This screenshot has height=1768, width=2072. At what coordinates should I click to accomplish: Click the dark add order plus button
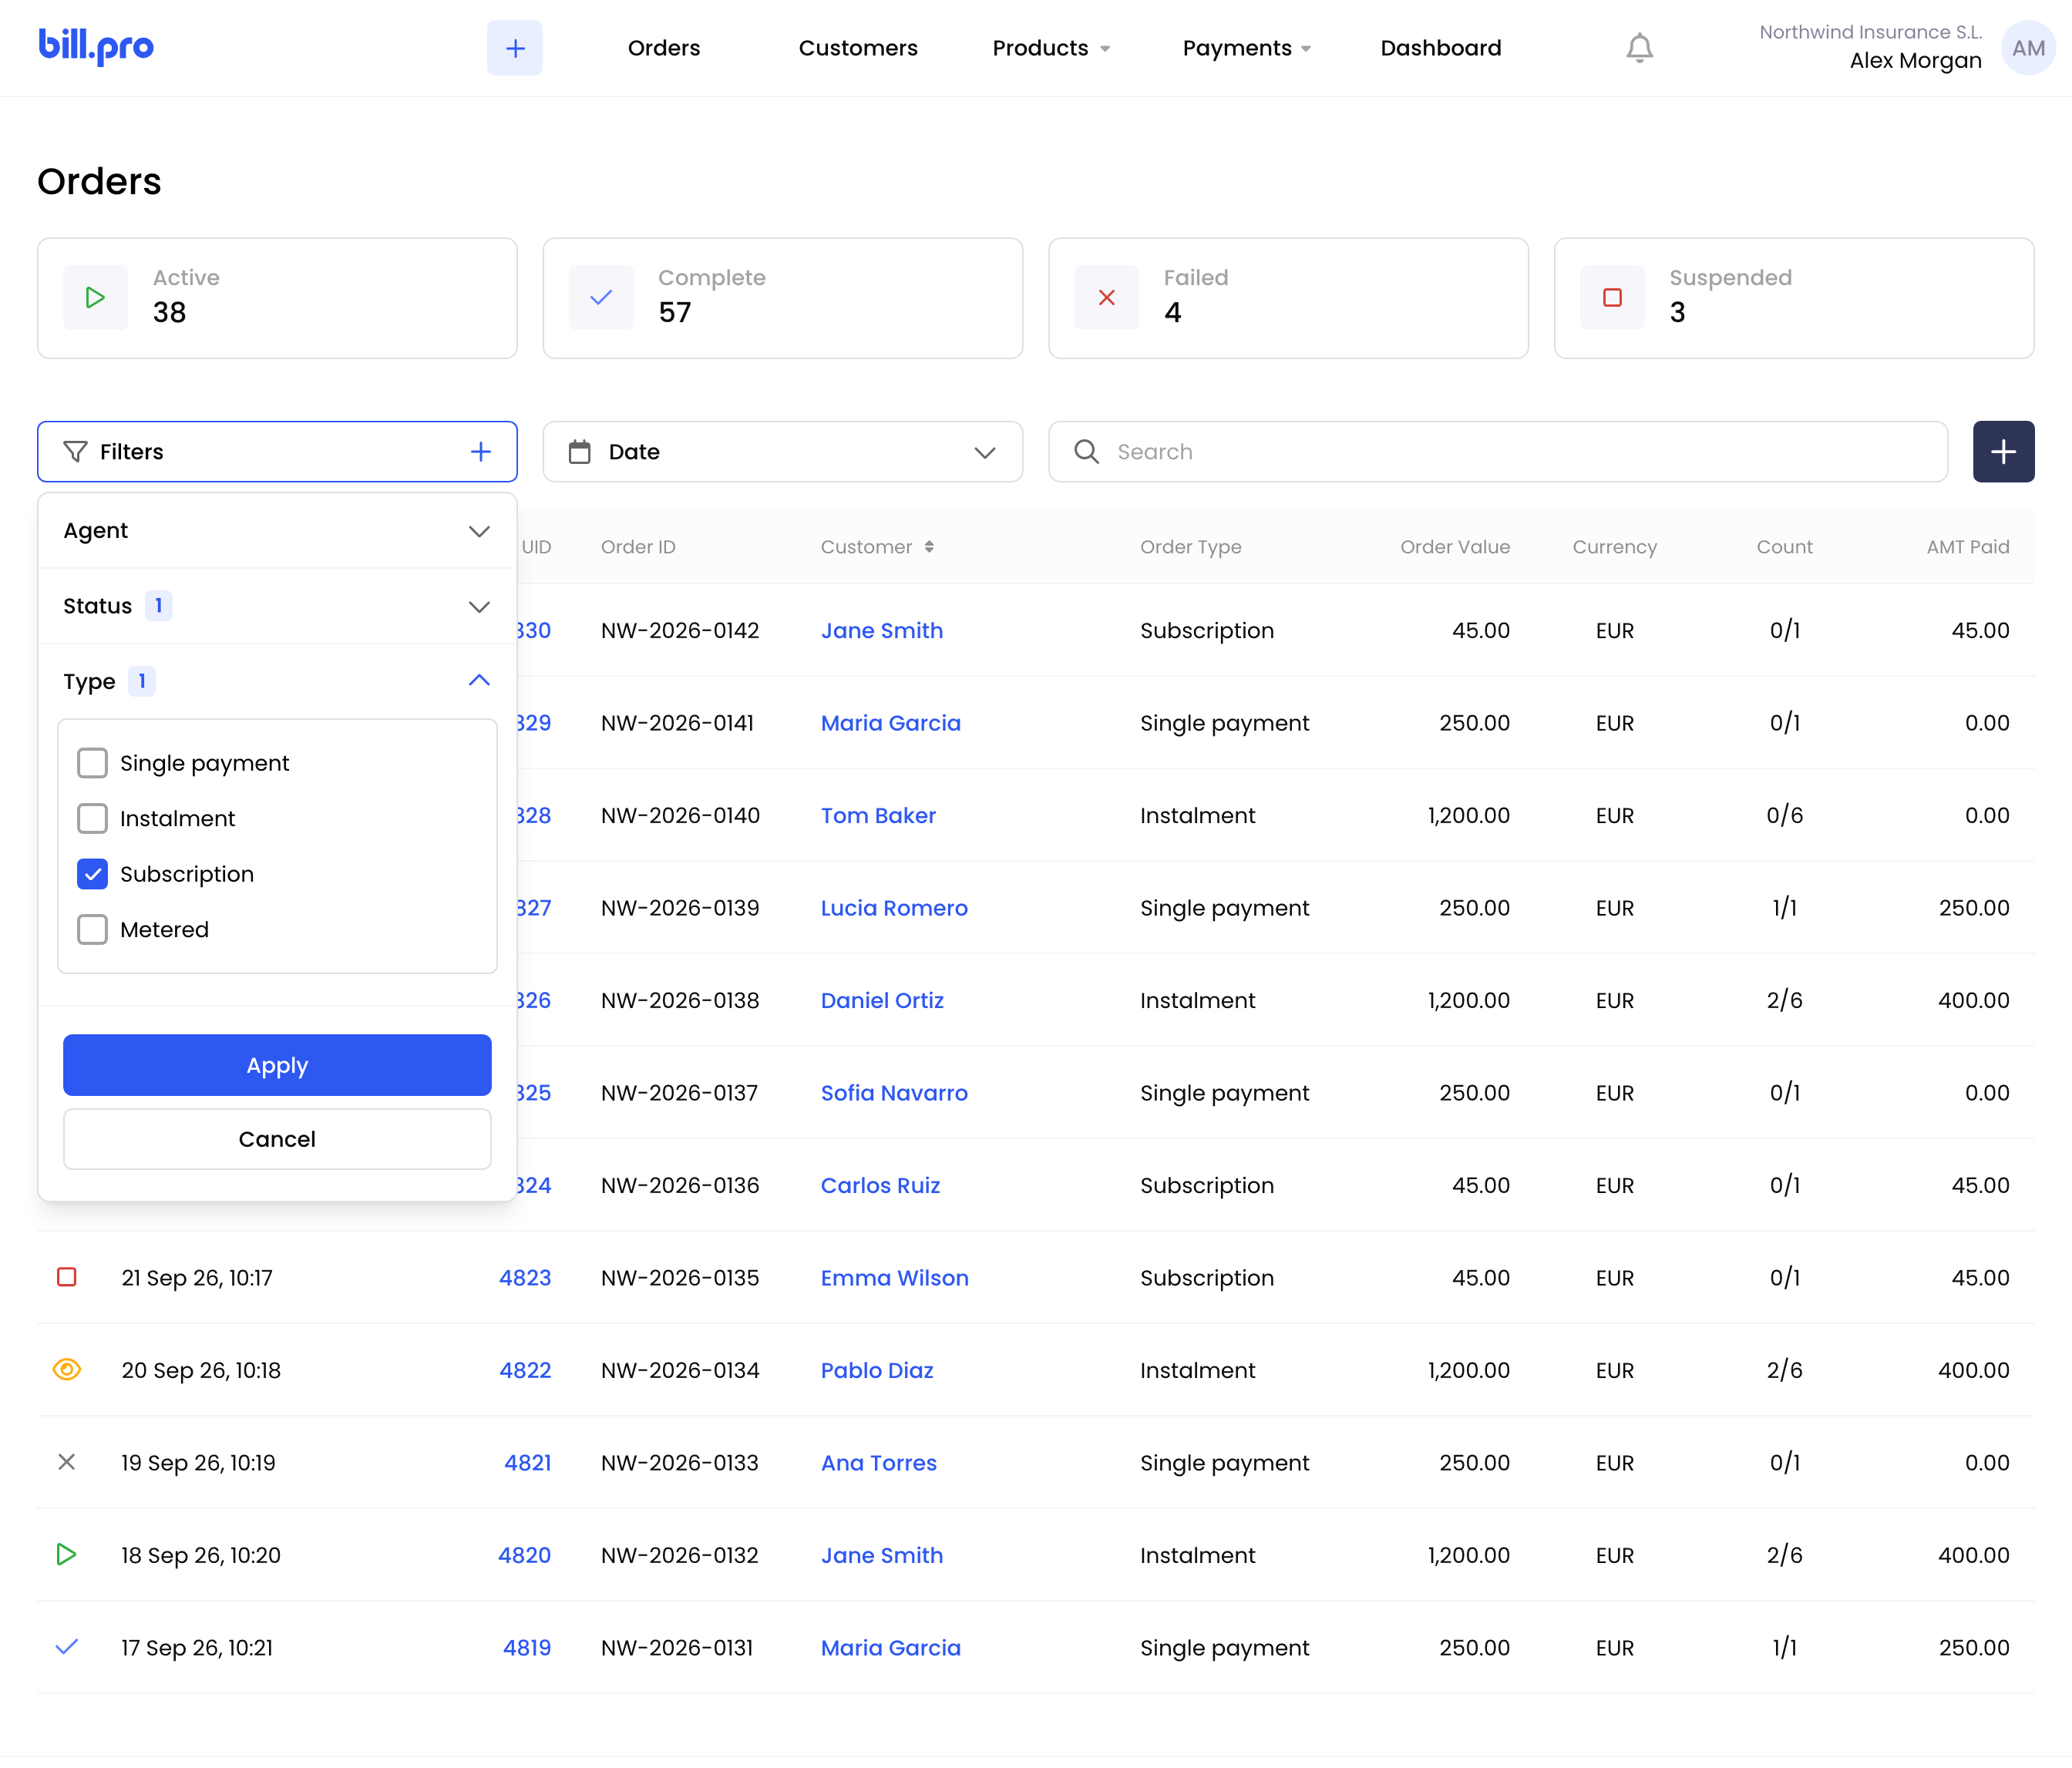point(2003,452)
